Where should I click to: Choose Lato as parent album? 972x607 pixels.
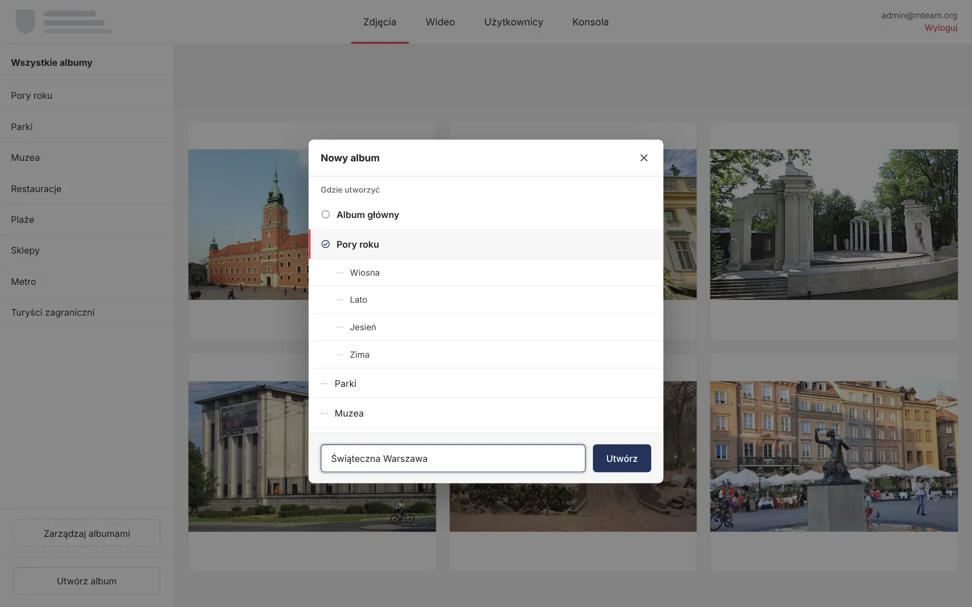coord(485,300)
